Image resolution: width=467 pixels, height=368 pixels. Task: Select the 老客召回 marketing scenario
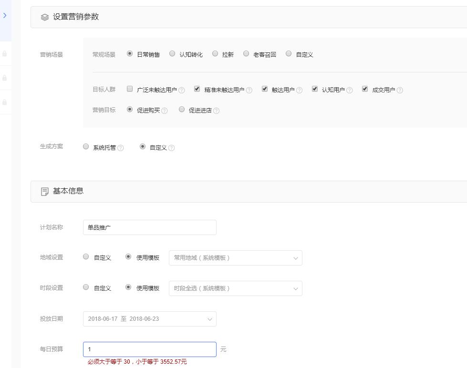(x=246, y=53)
